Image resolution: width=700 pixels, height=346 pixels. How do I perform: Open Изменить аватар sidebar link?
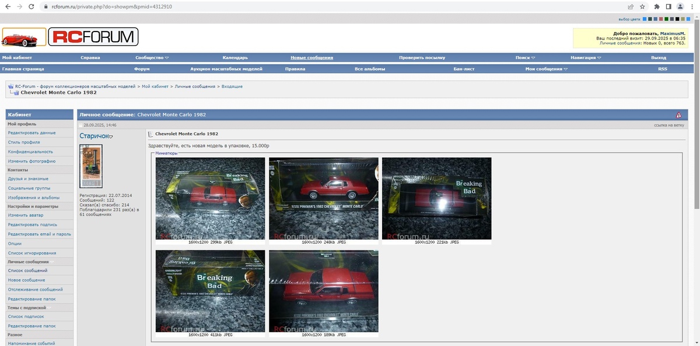click(26, 215)
